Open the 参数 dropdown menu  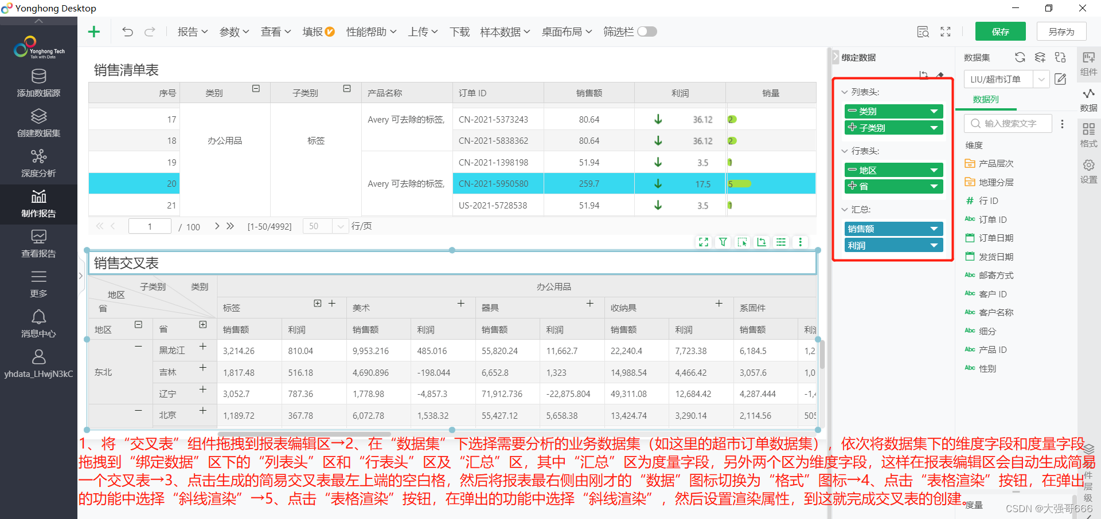click(x=234, y=32)
